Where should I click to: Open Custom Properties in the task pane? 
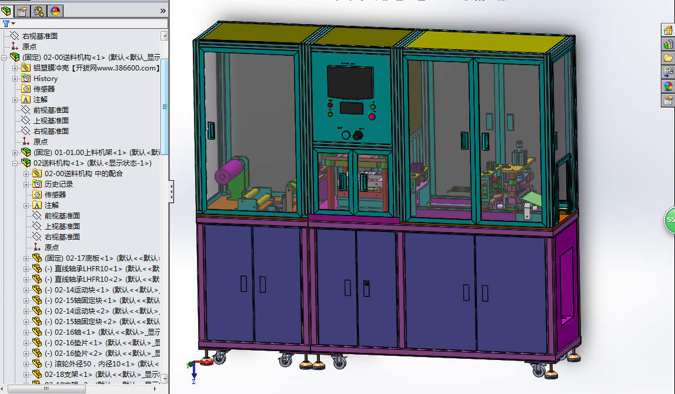[668, 100]
